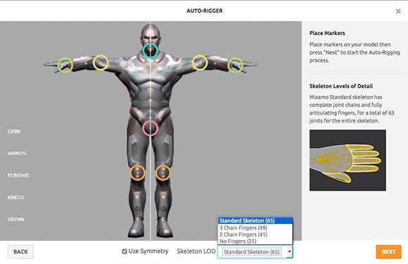408x264 pixels.
Task: Choose Standard Skeleton (65) from the list
Action: tap(255, 221)
